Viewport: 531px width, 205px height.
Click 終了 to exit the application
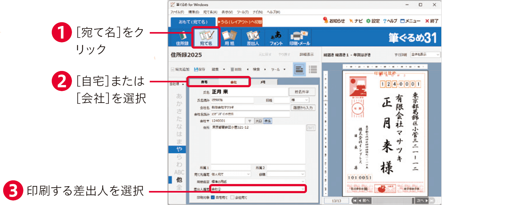[x=432, y=21]
